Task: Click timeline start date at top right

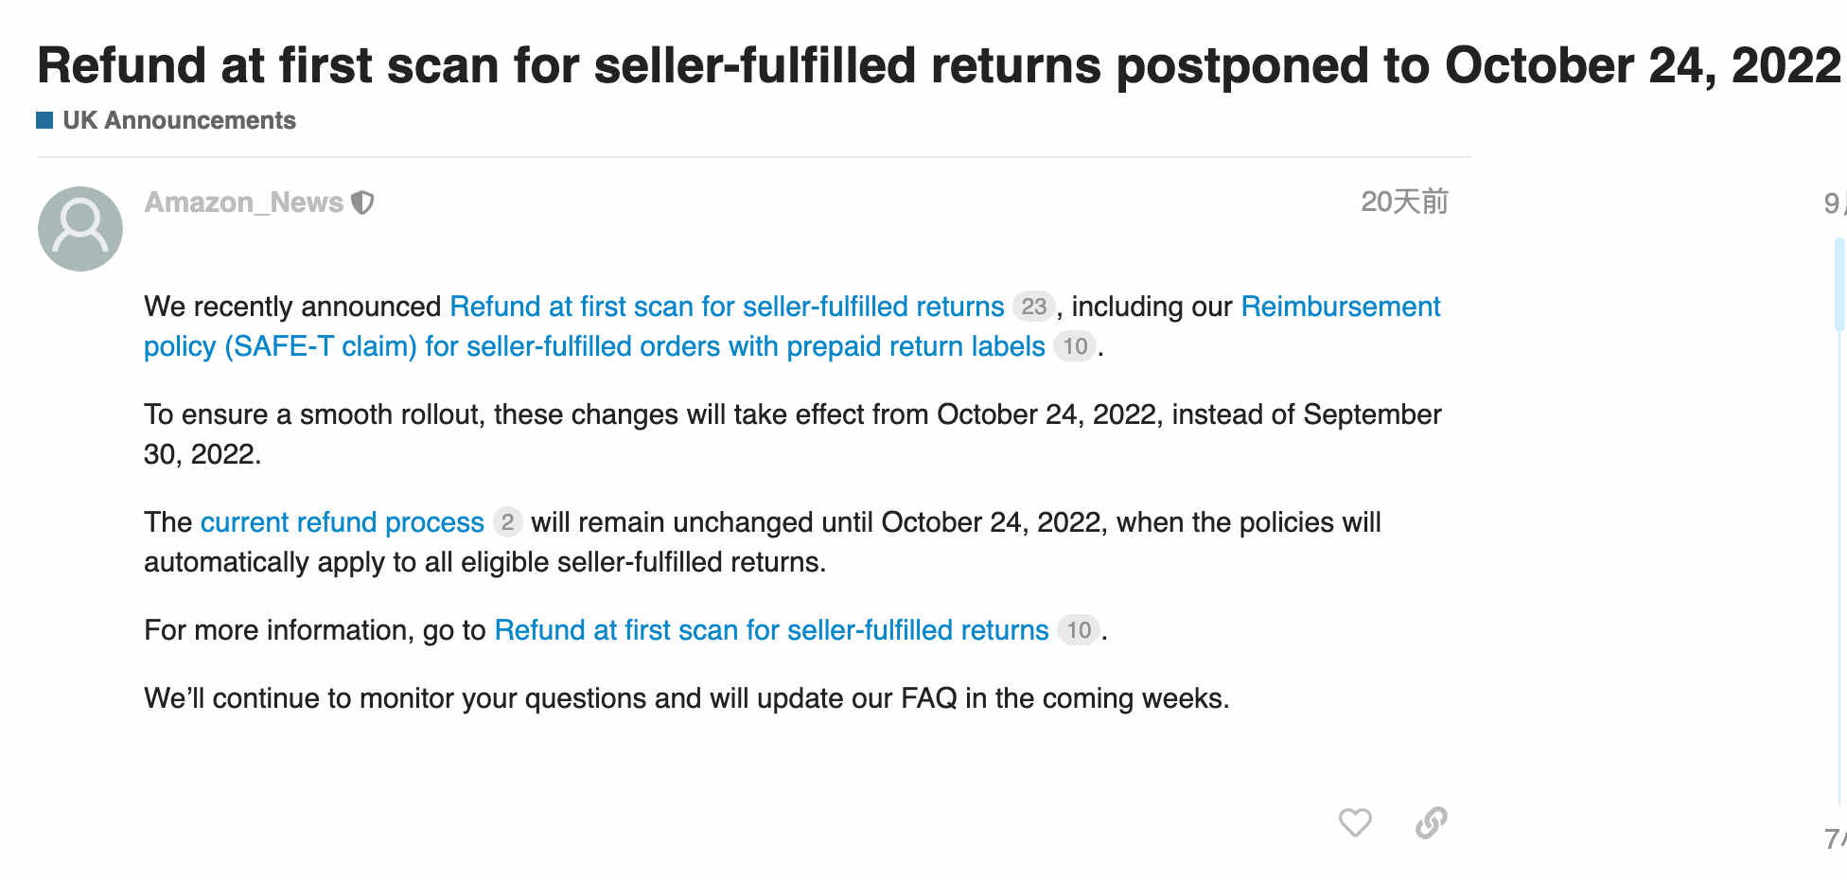Action: [1835, 202]
